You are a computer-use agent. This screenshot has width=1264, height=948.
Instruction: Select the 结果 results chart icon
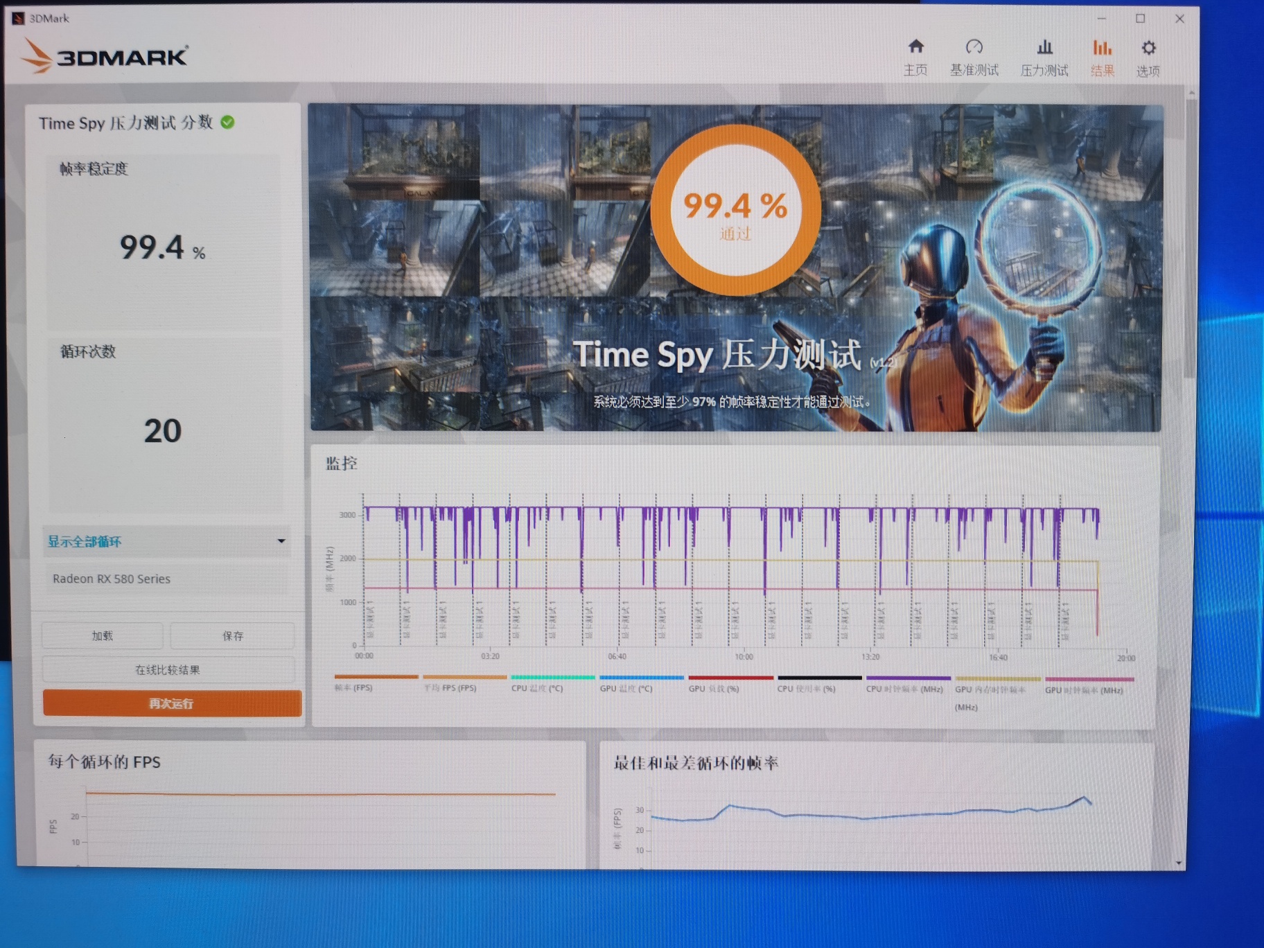[1102, 48]
